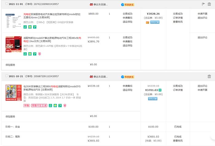
Task: Click the 正 badge on the 11kw charger item
Action: [x=25, y=54]
